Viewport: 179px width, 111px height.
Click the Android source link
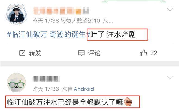(x=84, y=89)
